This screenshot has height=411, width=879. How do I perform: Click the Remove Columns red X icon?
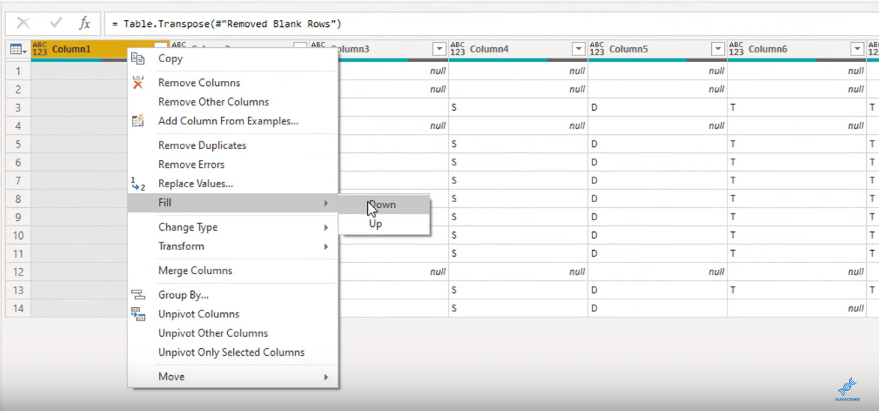[x=138, y=82]
